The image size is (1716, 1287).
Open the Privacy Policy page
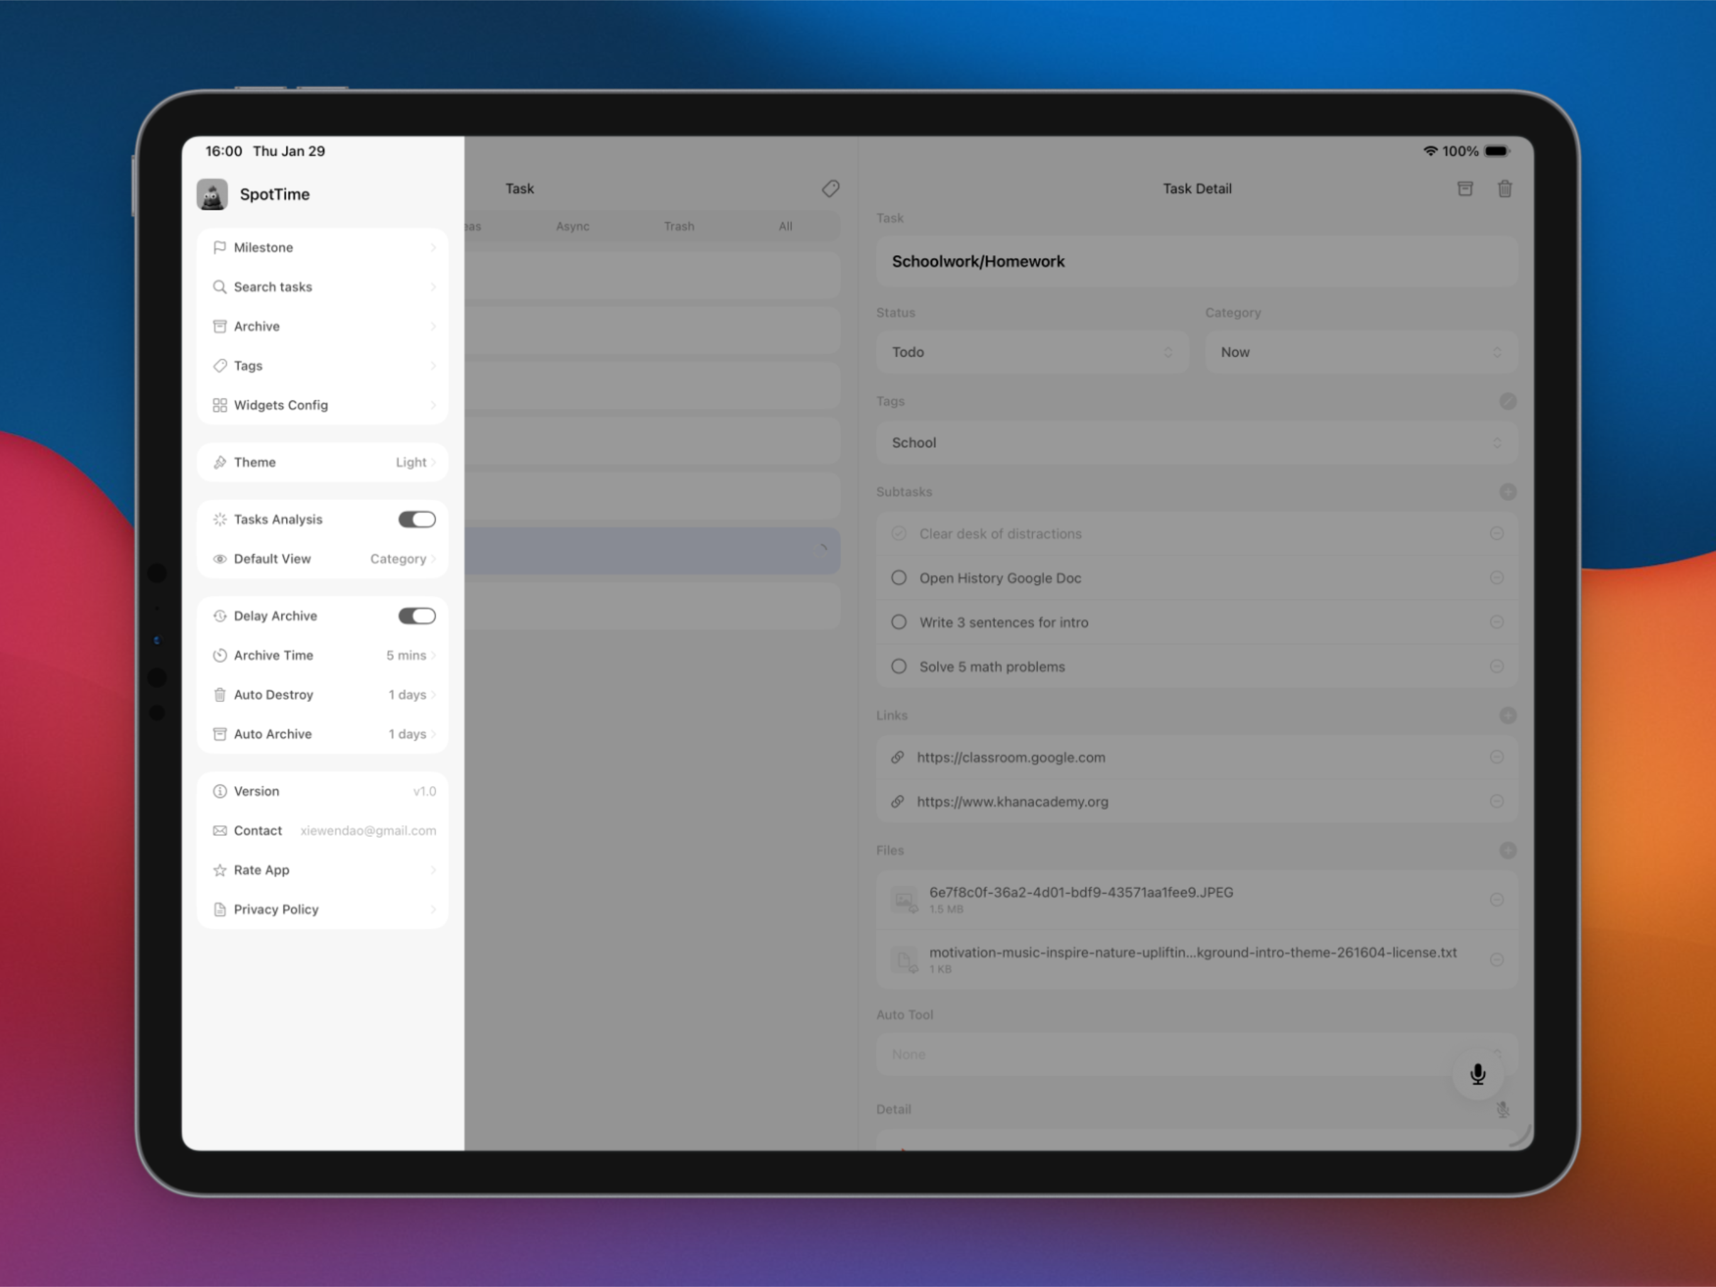pyautogui.click(x=323, y=910)
